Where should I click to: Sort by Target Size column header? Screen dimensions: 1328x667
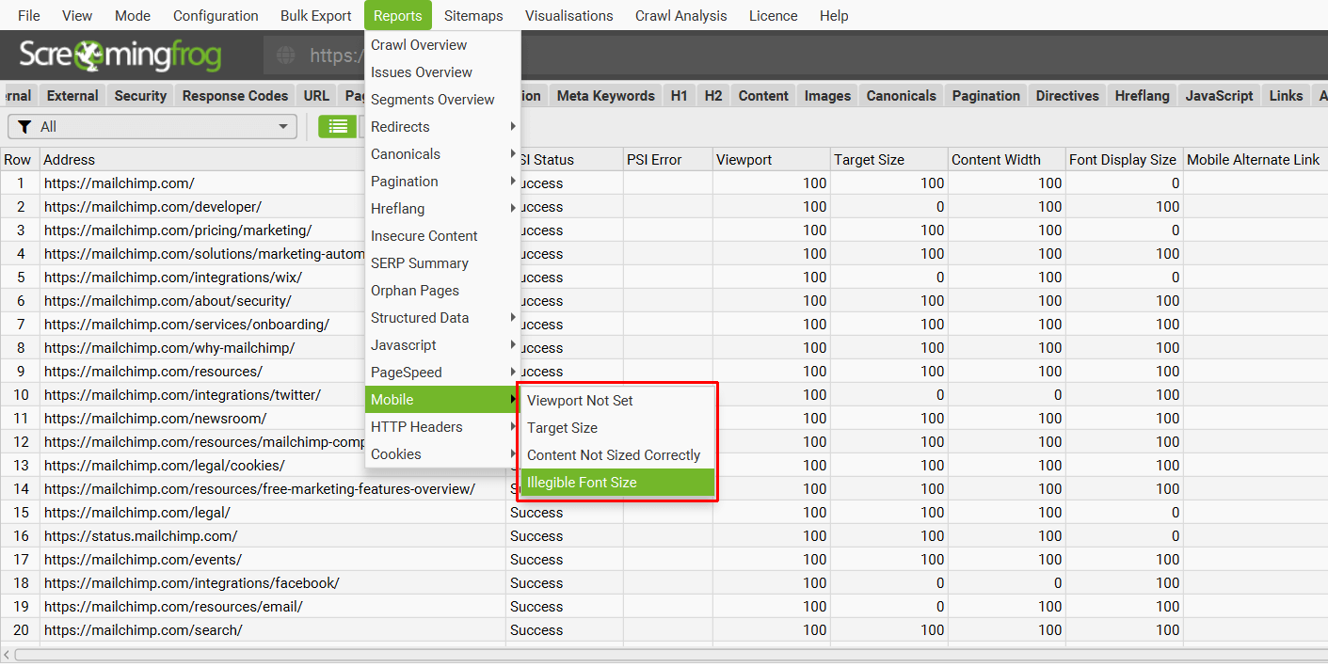pos(889,160)
